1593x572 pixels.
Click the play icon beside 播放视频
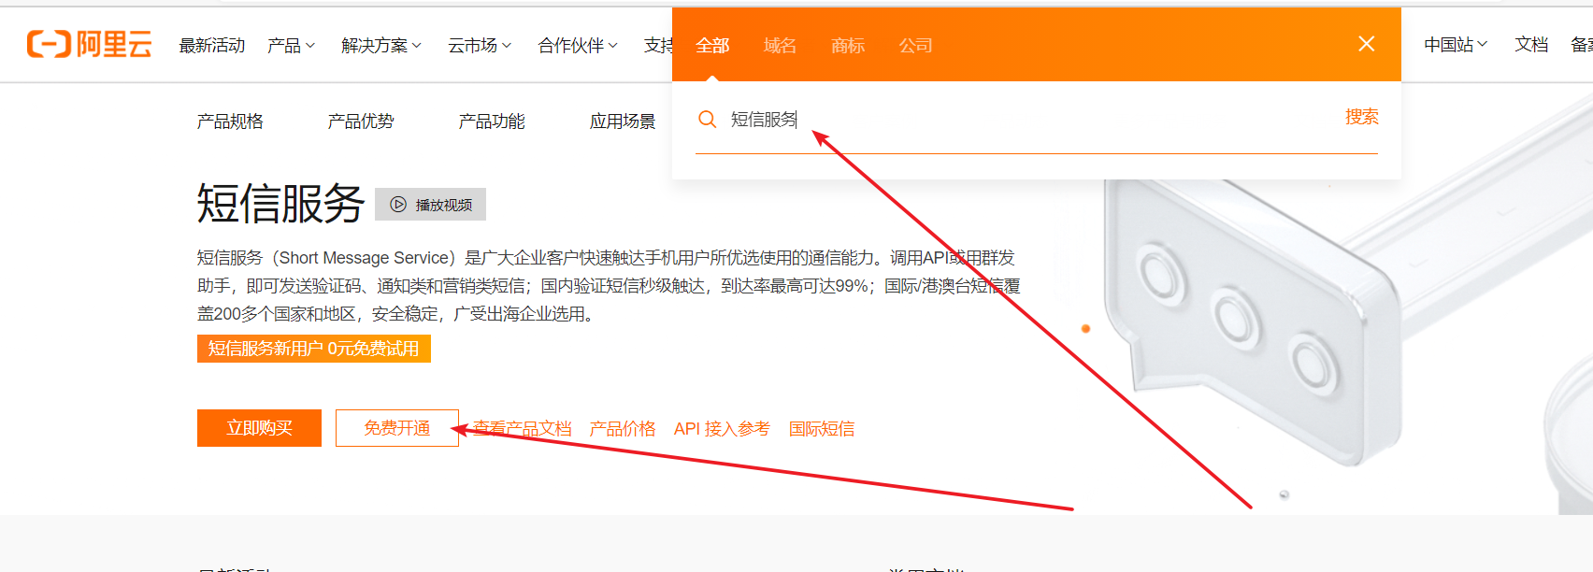(398, 205)
